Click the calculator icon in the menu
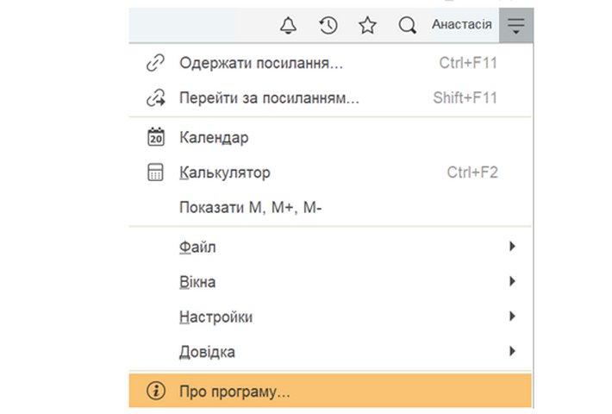Viewport: 612px width, 414px height. 156,172
